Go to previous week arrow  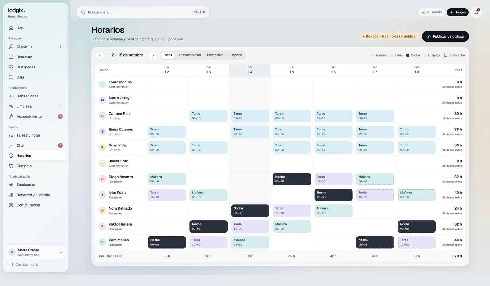(x=100, y=55)
